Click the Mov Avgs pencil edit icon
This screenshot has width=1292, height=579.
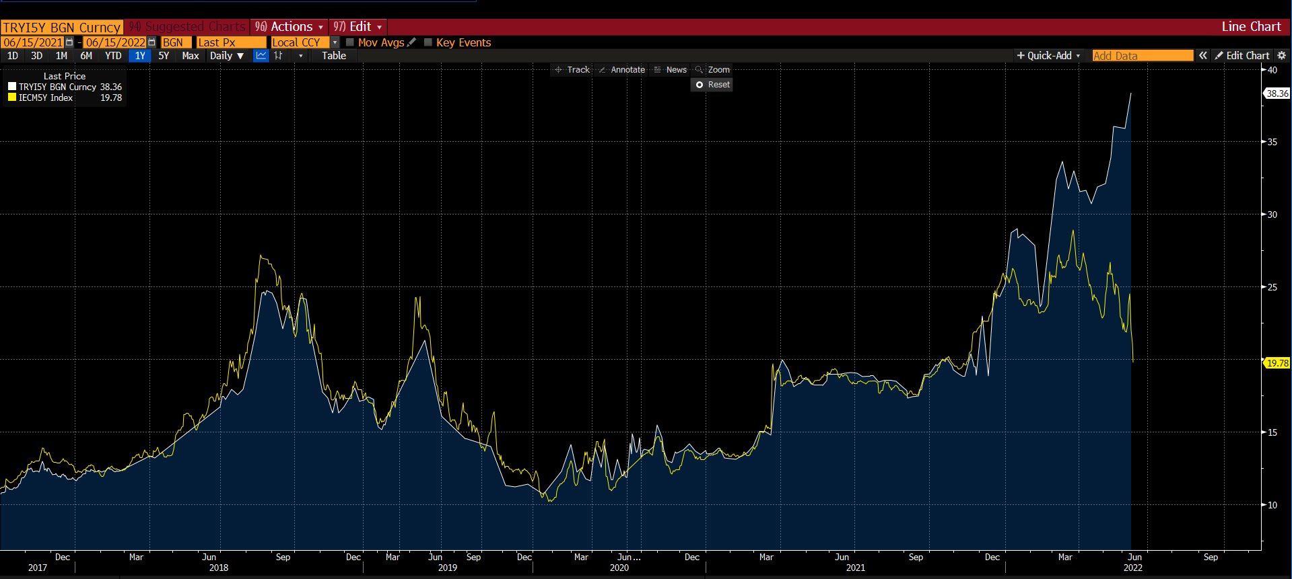tap(411, 42)
